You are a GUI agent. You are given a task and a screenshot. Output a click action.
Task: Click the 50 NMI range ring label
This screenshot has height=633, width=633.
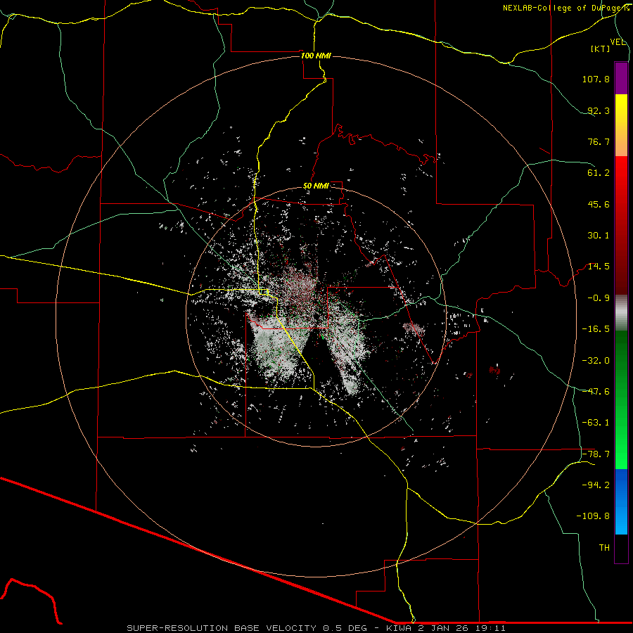316,186
